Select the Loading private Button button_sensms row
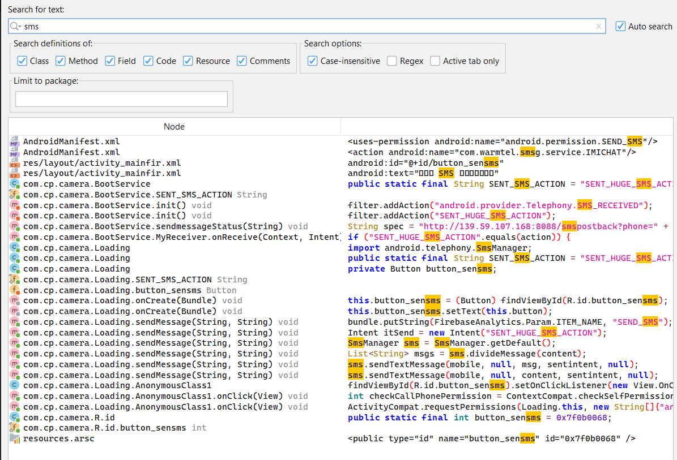Viewport: 677px width, 460px height. (341, 269)
